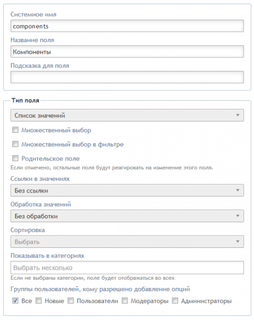Uncheck the Все user group checkbox
Screen dimensions: 254x320
tap(15, 301)
